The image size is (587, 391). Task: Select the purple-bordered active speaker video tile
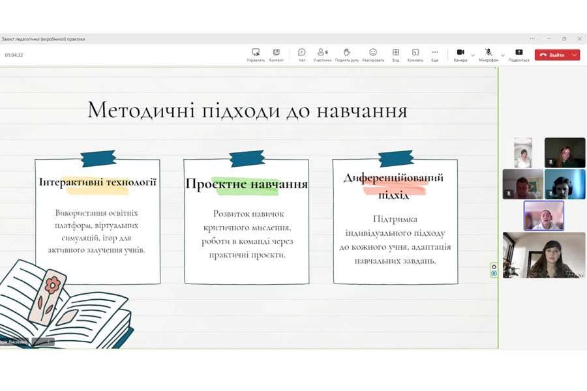[543, 216]
